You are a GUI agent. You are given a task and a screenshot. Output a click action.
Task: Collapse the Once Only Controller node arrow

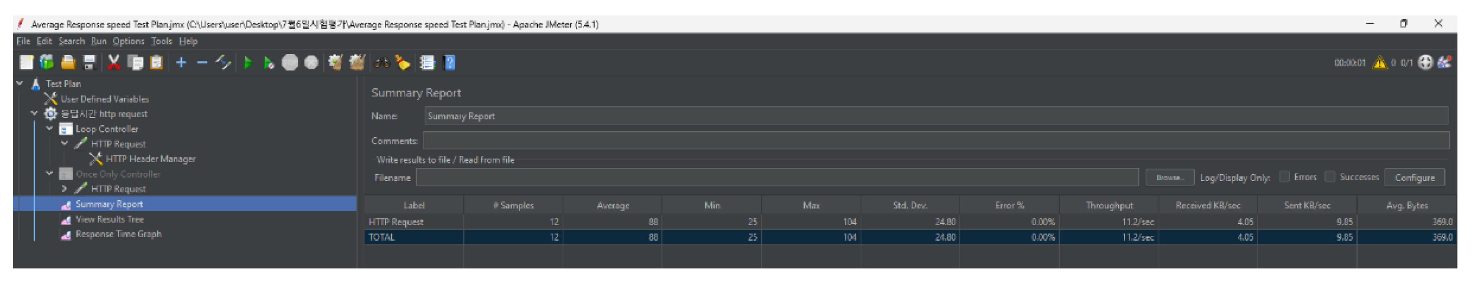click(x=50, y=173)
